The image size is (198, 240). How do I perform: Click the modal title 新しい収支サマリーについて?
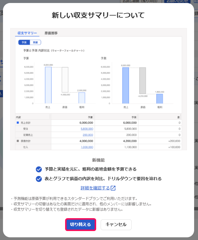click(98, 15)
